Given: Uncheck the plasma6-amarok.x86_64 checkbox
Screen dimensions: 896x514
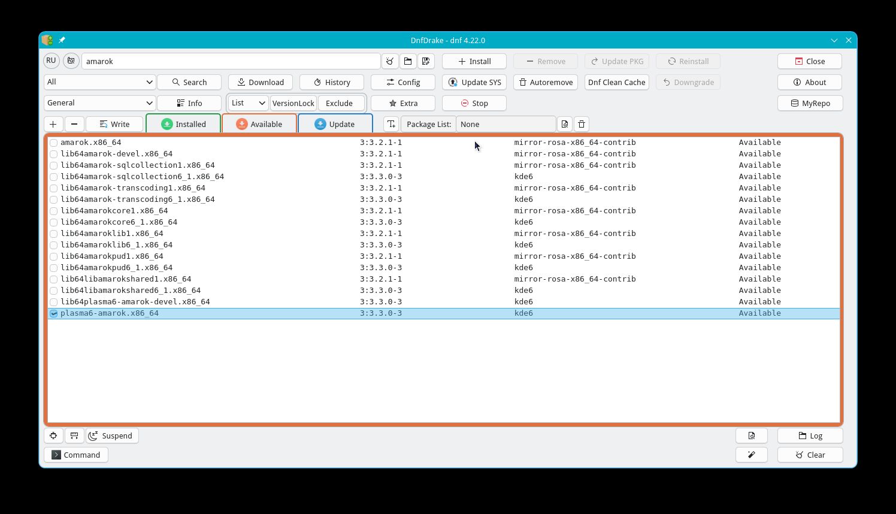Looking at the screenshot, I should pos(54,313).
